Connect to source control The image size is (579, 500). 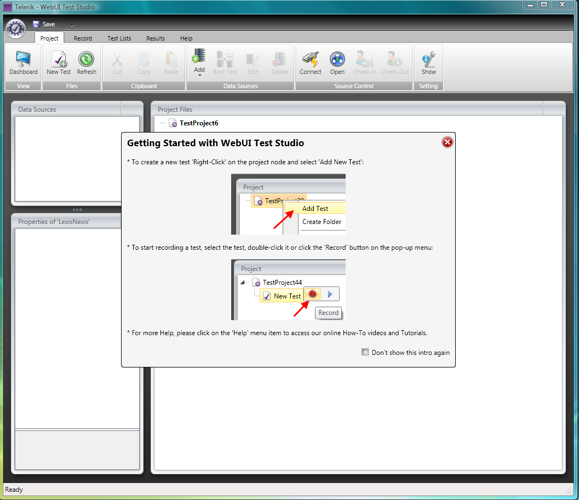(x=311, y=63)
